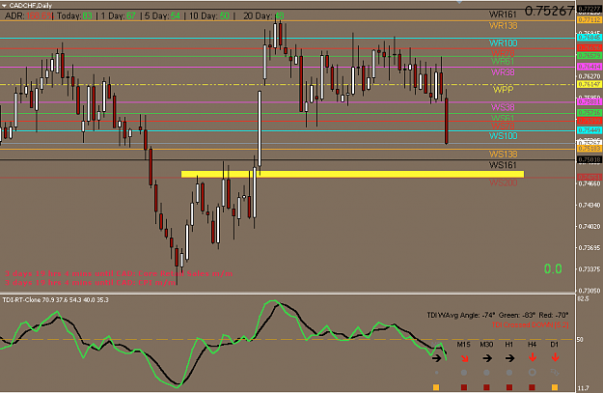Click the WPP weekly pivot label
This screenshot has height=393, width=603.
pyautogui.click(x=503, y=90)
